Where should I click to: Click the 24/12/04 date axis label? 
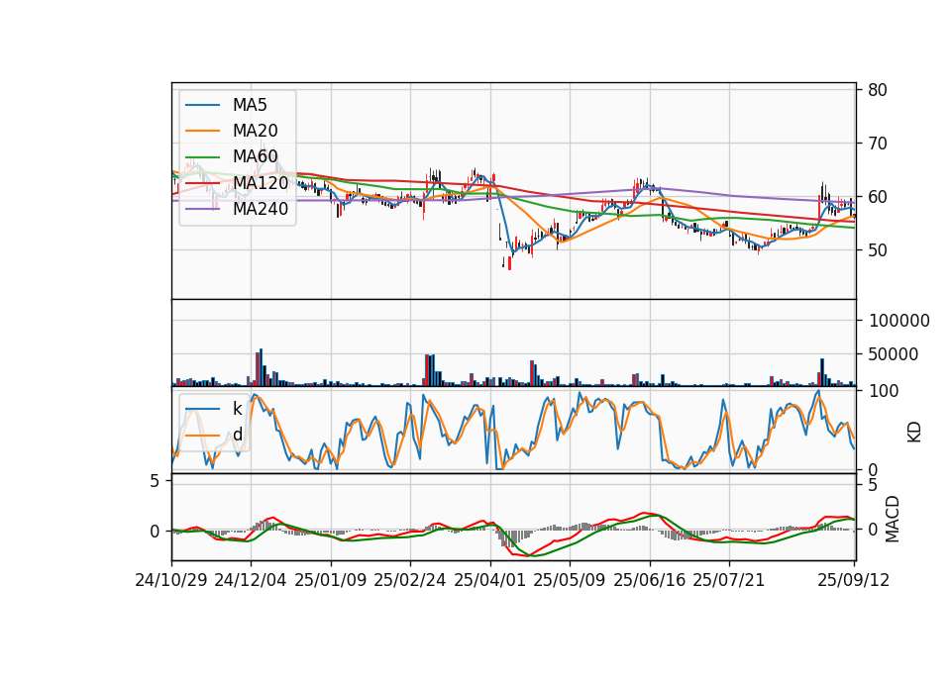[251, 580]
